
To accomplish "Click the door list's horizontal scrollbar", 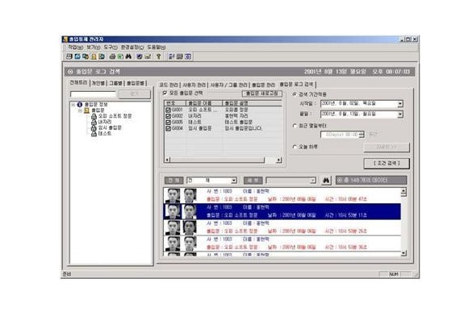I will click(x=223, y=160).
